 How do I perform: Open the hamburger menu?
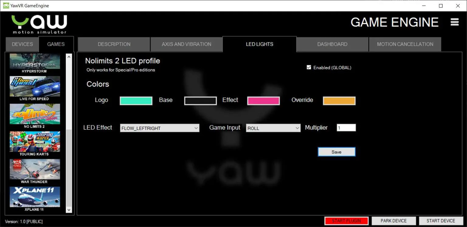pos(454,22)
